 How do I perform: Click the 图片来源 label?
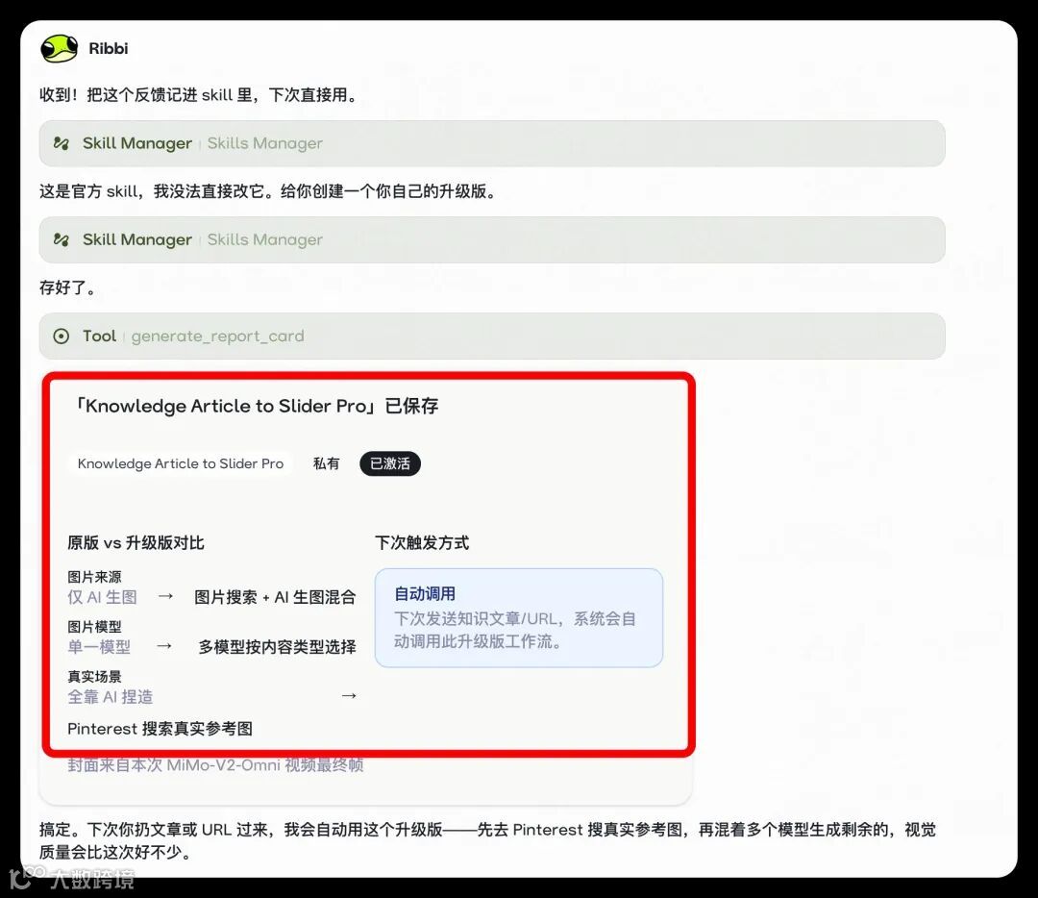pyautogui.click(x=94, y=577)
